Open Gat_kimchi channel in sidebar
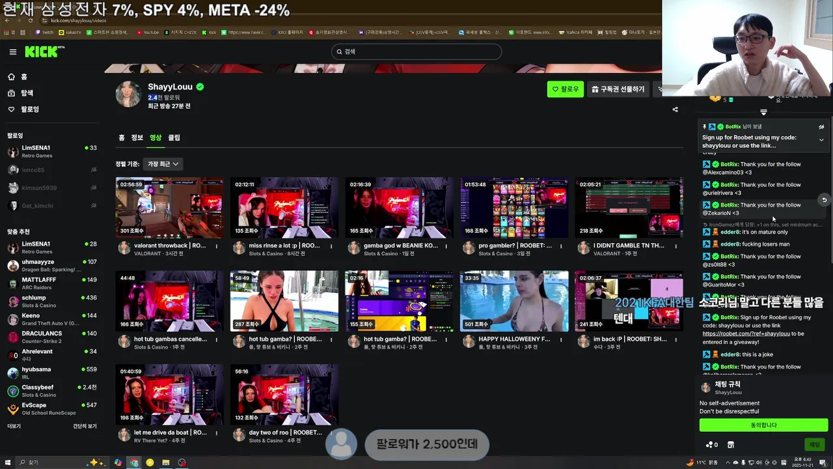The height and width of the screenshot is (469, 833). (52, 206)
